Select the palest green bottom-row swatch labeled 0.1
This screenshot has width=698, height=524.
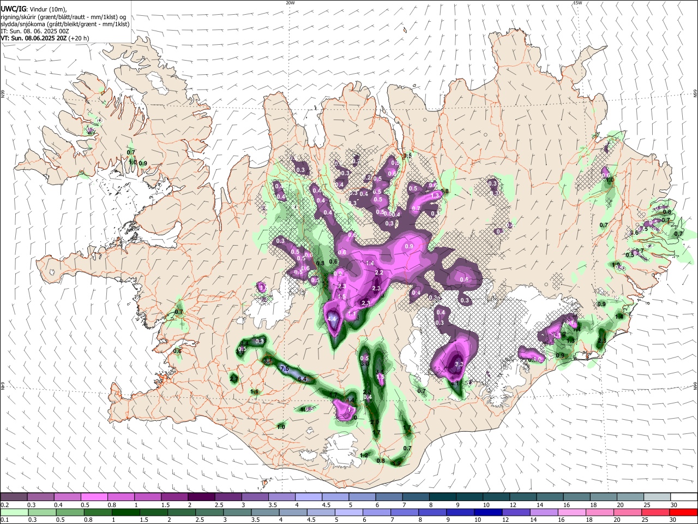(x=14, y=512)
